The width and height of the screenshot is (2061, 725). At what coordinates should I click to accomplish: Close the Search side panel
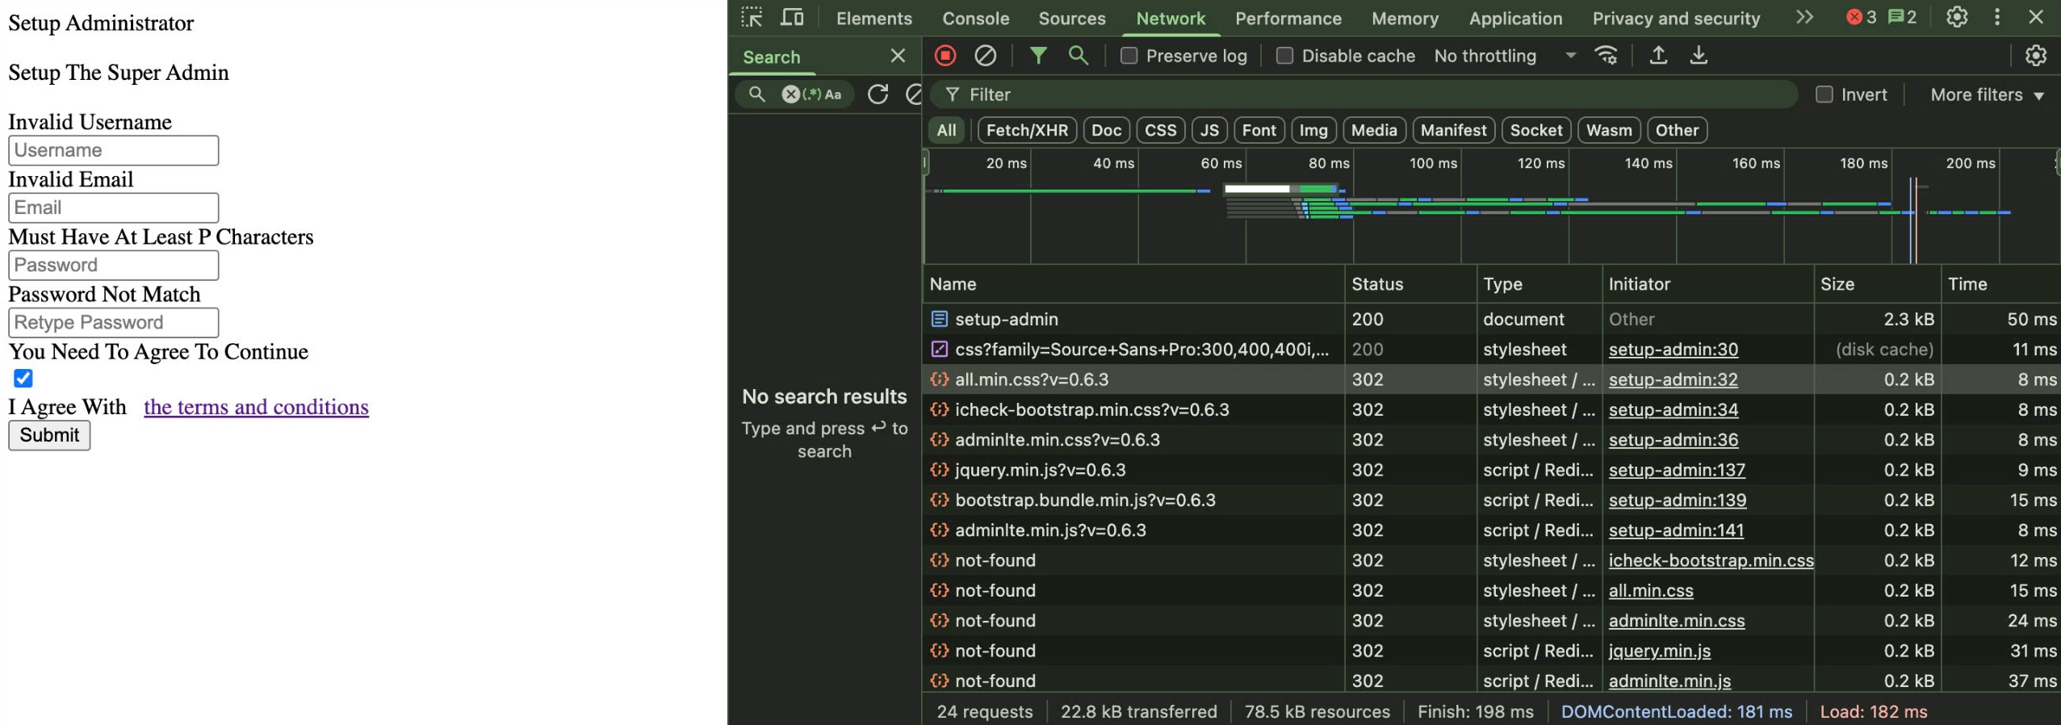tap(898, 56)
